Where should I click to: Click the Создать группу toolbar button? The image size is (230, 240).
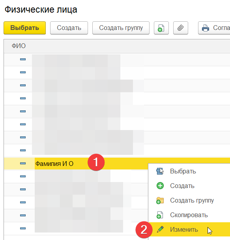121,28
